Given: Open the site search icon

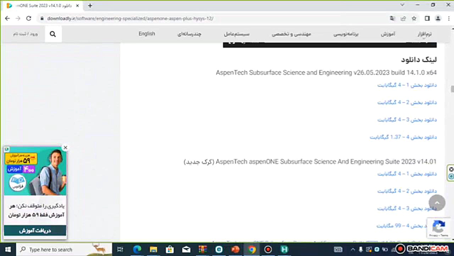Looking at the screenshot, I should (x=52, y=34).
